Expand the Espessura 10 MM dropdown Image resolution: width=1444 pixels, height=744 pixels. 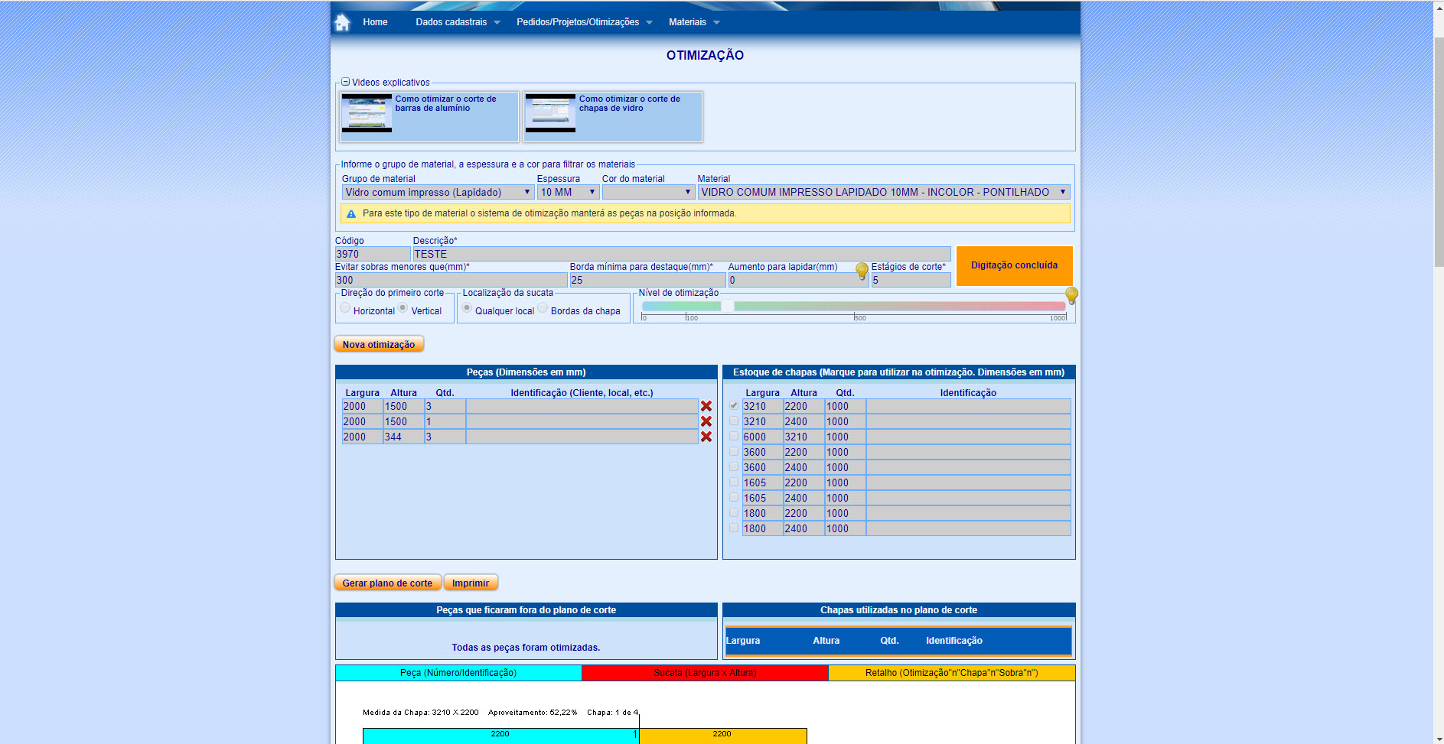click(x=567, y=192)
